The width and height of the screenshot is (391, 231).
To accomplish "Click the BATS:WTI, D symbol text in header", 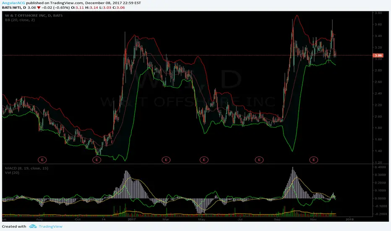I will coord(14,8).
